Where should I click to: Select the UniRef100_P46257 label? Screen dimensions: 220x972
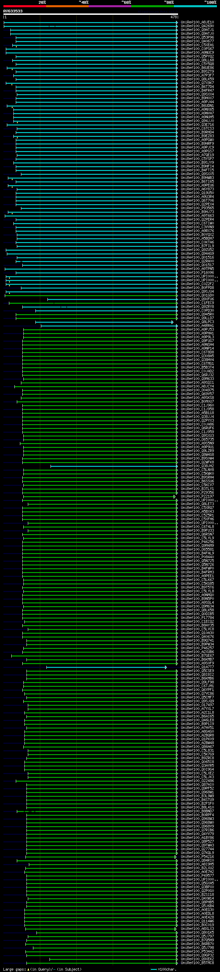(197, 648)
